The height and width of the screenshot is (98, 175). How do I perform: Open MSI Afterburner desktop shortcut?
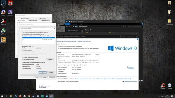pos(3,32)
